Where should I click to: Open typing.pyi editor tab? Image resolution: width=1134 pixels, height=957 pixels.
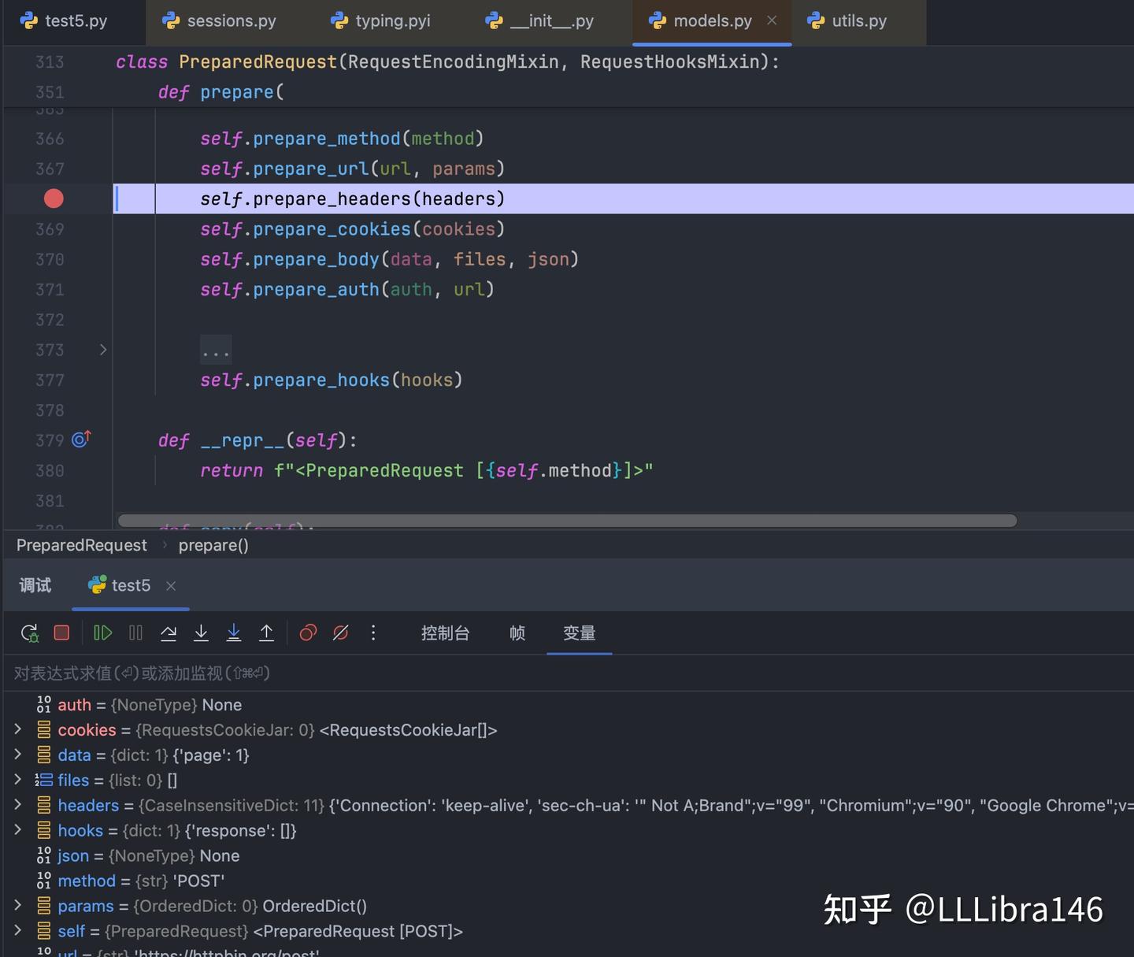tap(380, 20)
